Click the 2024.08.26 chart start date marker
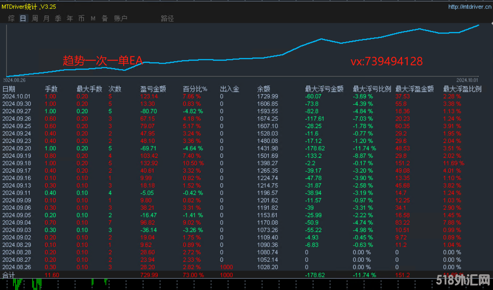This screenshot has height=290, width=493. pyautogui.click(x=15, y=80)
